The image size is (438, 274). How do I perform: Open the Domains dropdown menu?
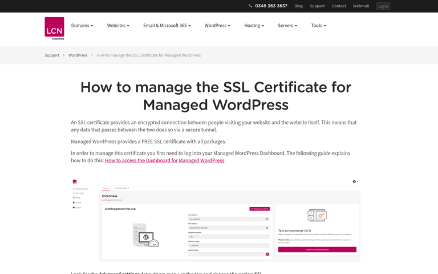[x=82, y=26]
